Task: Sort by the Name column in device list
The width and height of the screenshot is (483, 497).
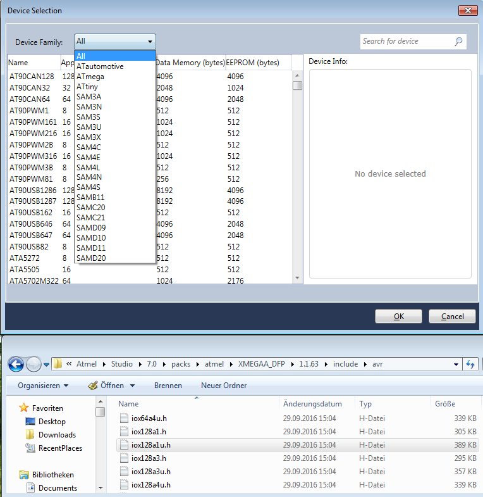Action: tap(34, 63)
